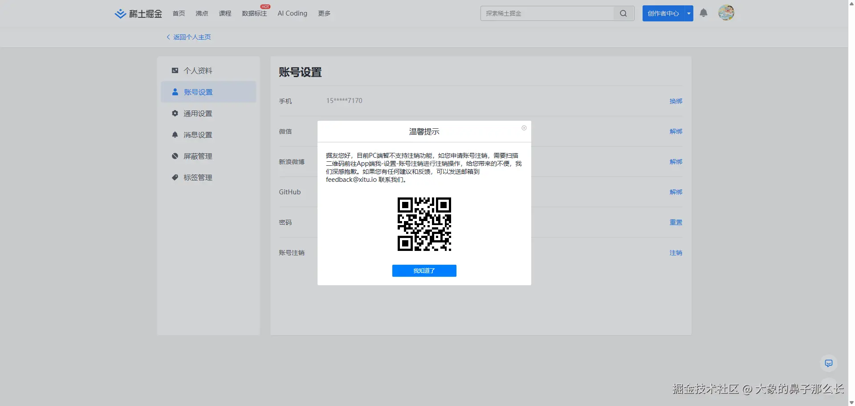This screenshot has width=855, height=406.
Task: Click the user avatar in the top bar
Action: pyautogui.click(x=726, y=12)
